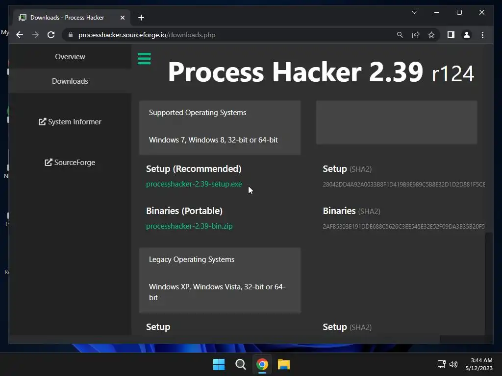Open taskbar Search magnifier
Viewport: 502px width, 376px height.
[240, 364]
